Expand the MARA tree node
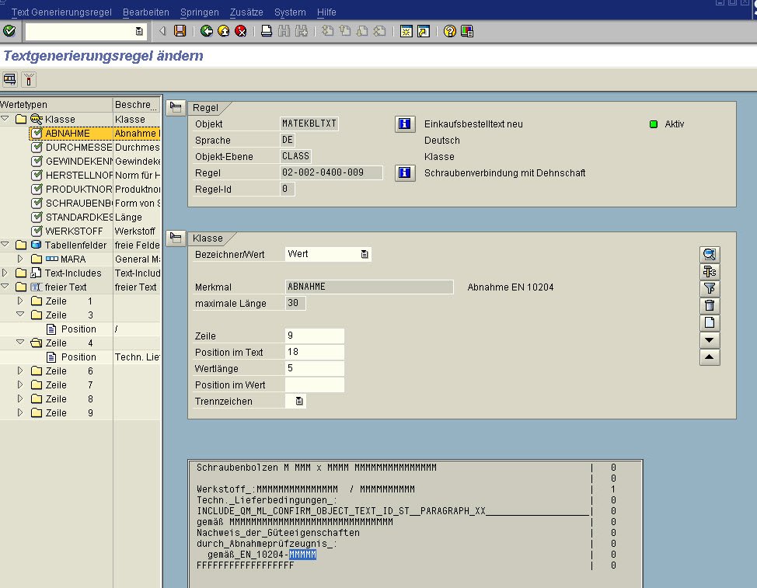The height and width of the screenshot is (588, 757). tap(20, 259)
